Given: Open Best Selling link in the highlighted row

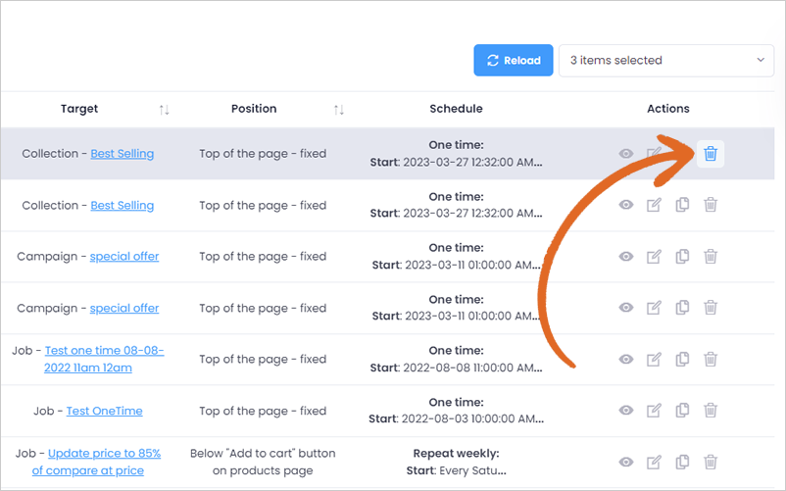Looking at the screenshot, I should tap(123, 153).
